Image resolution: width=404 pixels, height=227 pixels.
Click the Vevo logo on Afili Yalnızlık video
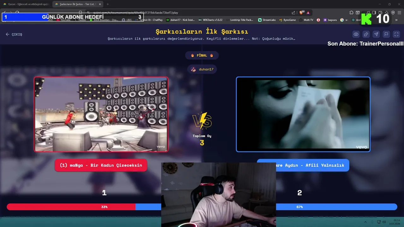point(361,147)
